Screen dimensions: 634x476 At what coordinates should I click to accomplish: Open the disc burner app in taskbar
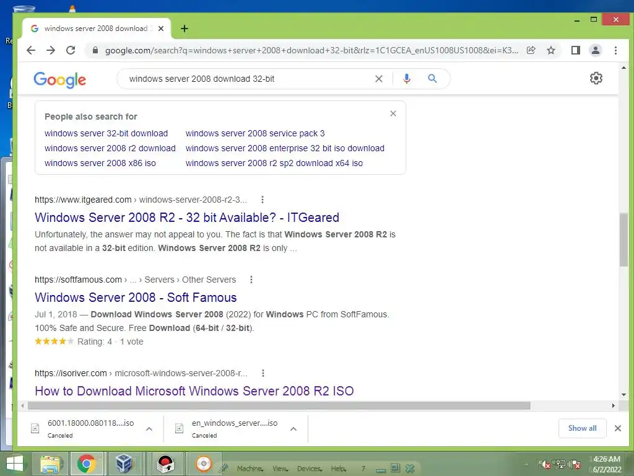click(203, 464)
